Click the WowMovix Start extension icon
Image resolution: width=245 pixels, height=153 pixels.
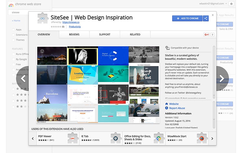202,138
